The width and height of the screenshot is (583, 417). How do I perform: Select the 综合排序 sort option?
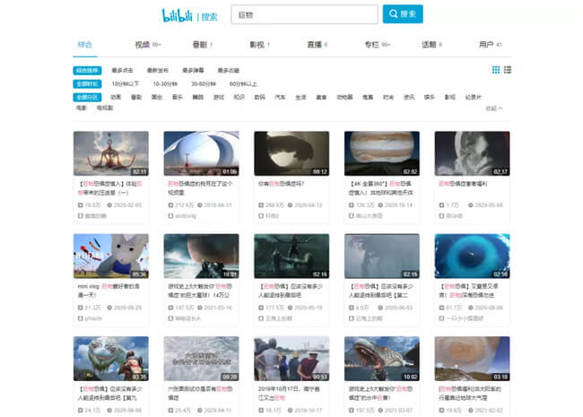point(87,70)
